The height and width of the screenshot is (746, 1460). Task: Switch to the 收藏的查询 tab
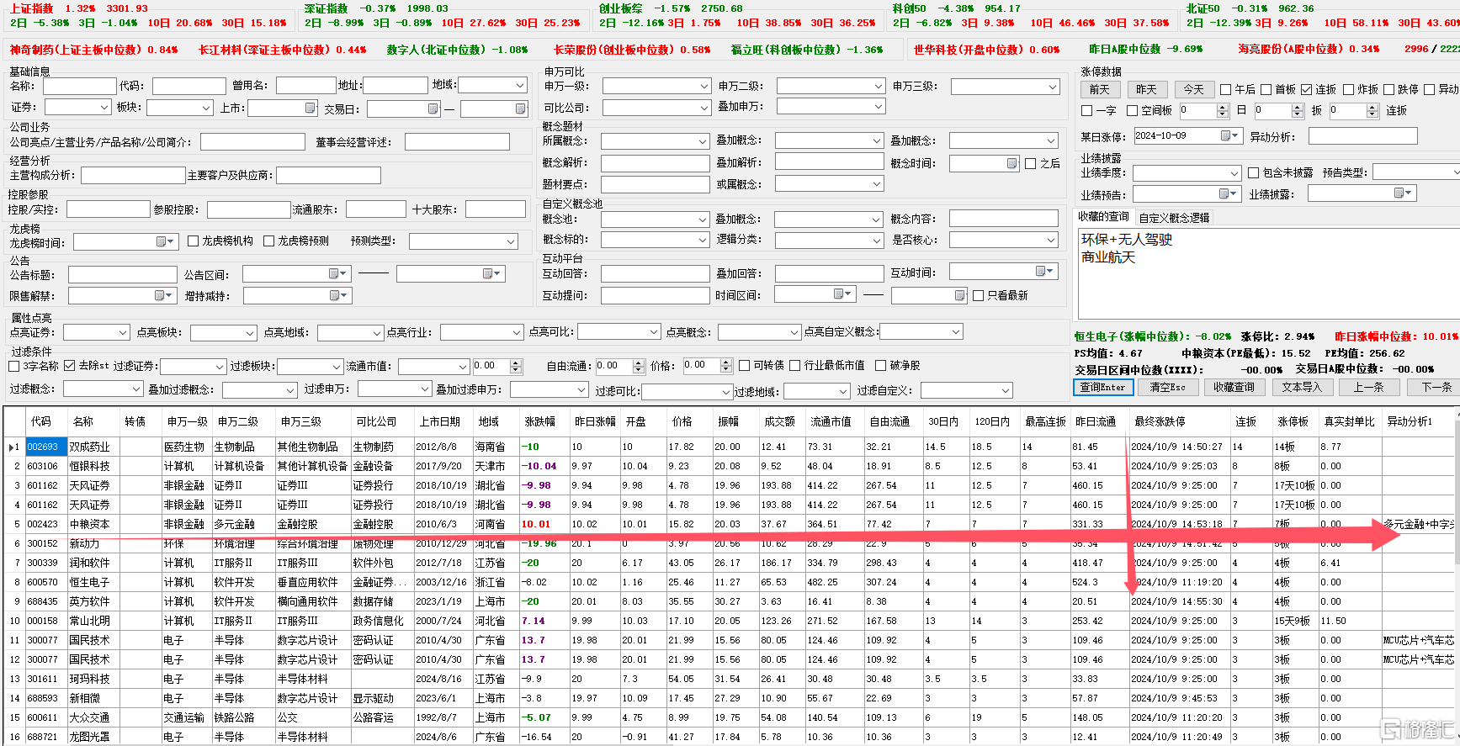1103,217
